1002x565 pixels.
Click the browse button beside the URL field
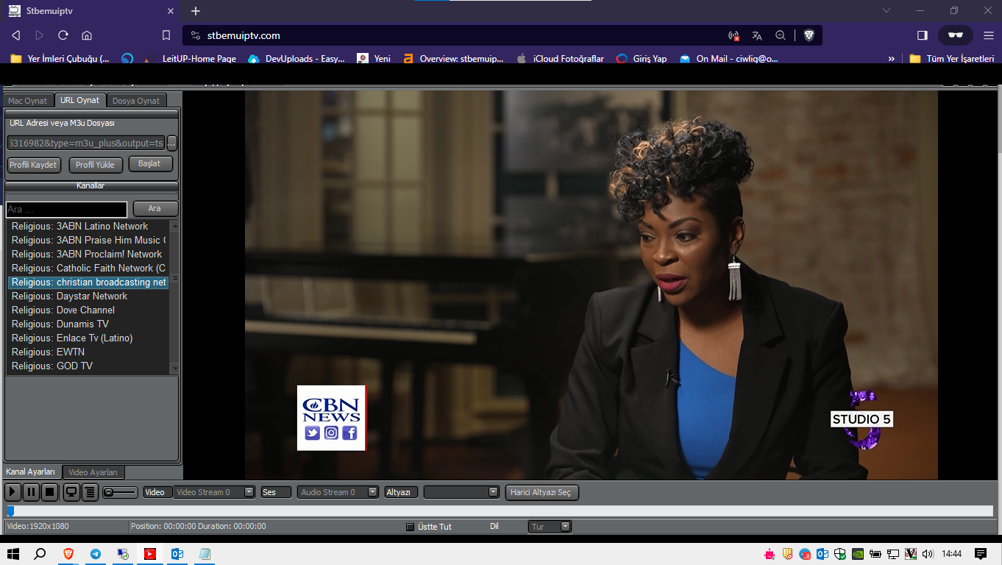(172, 143)
